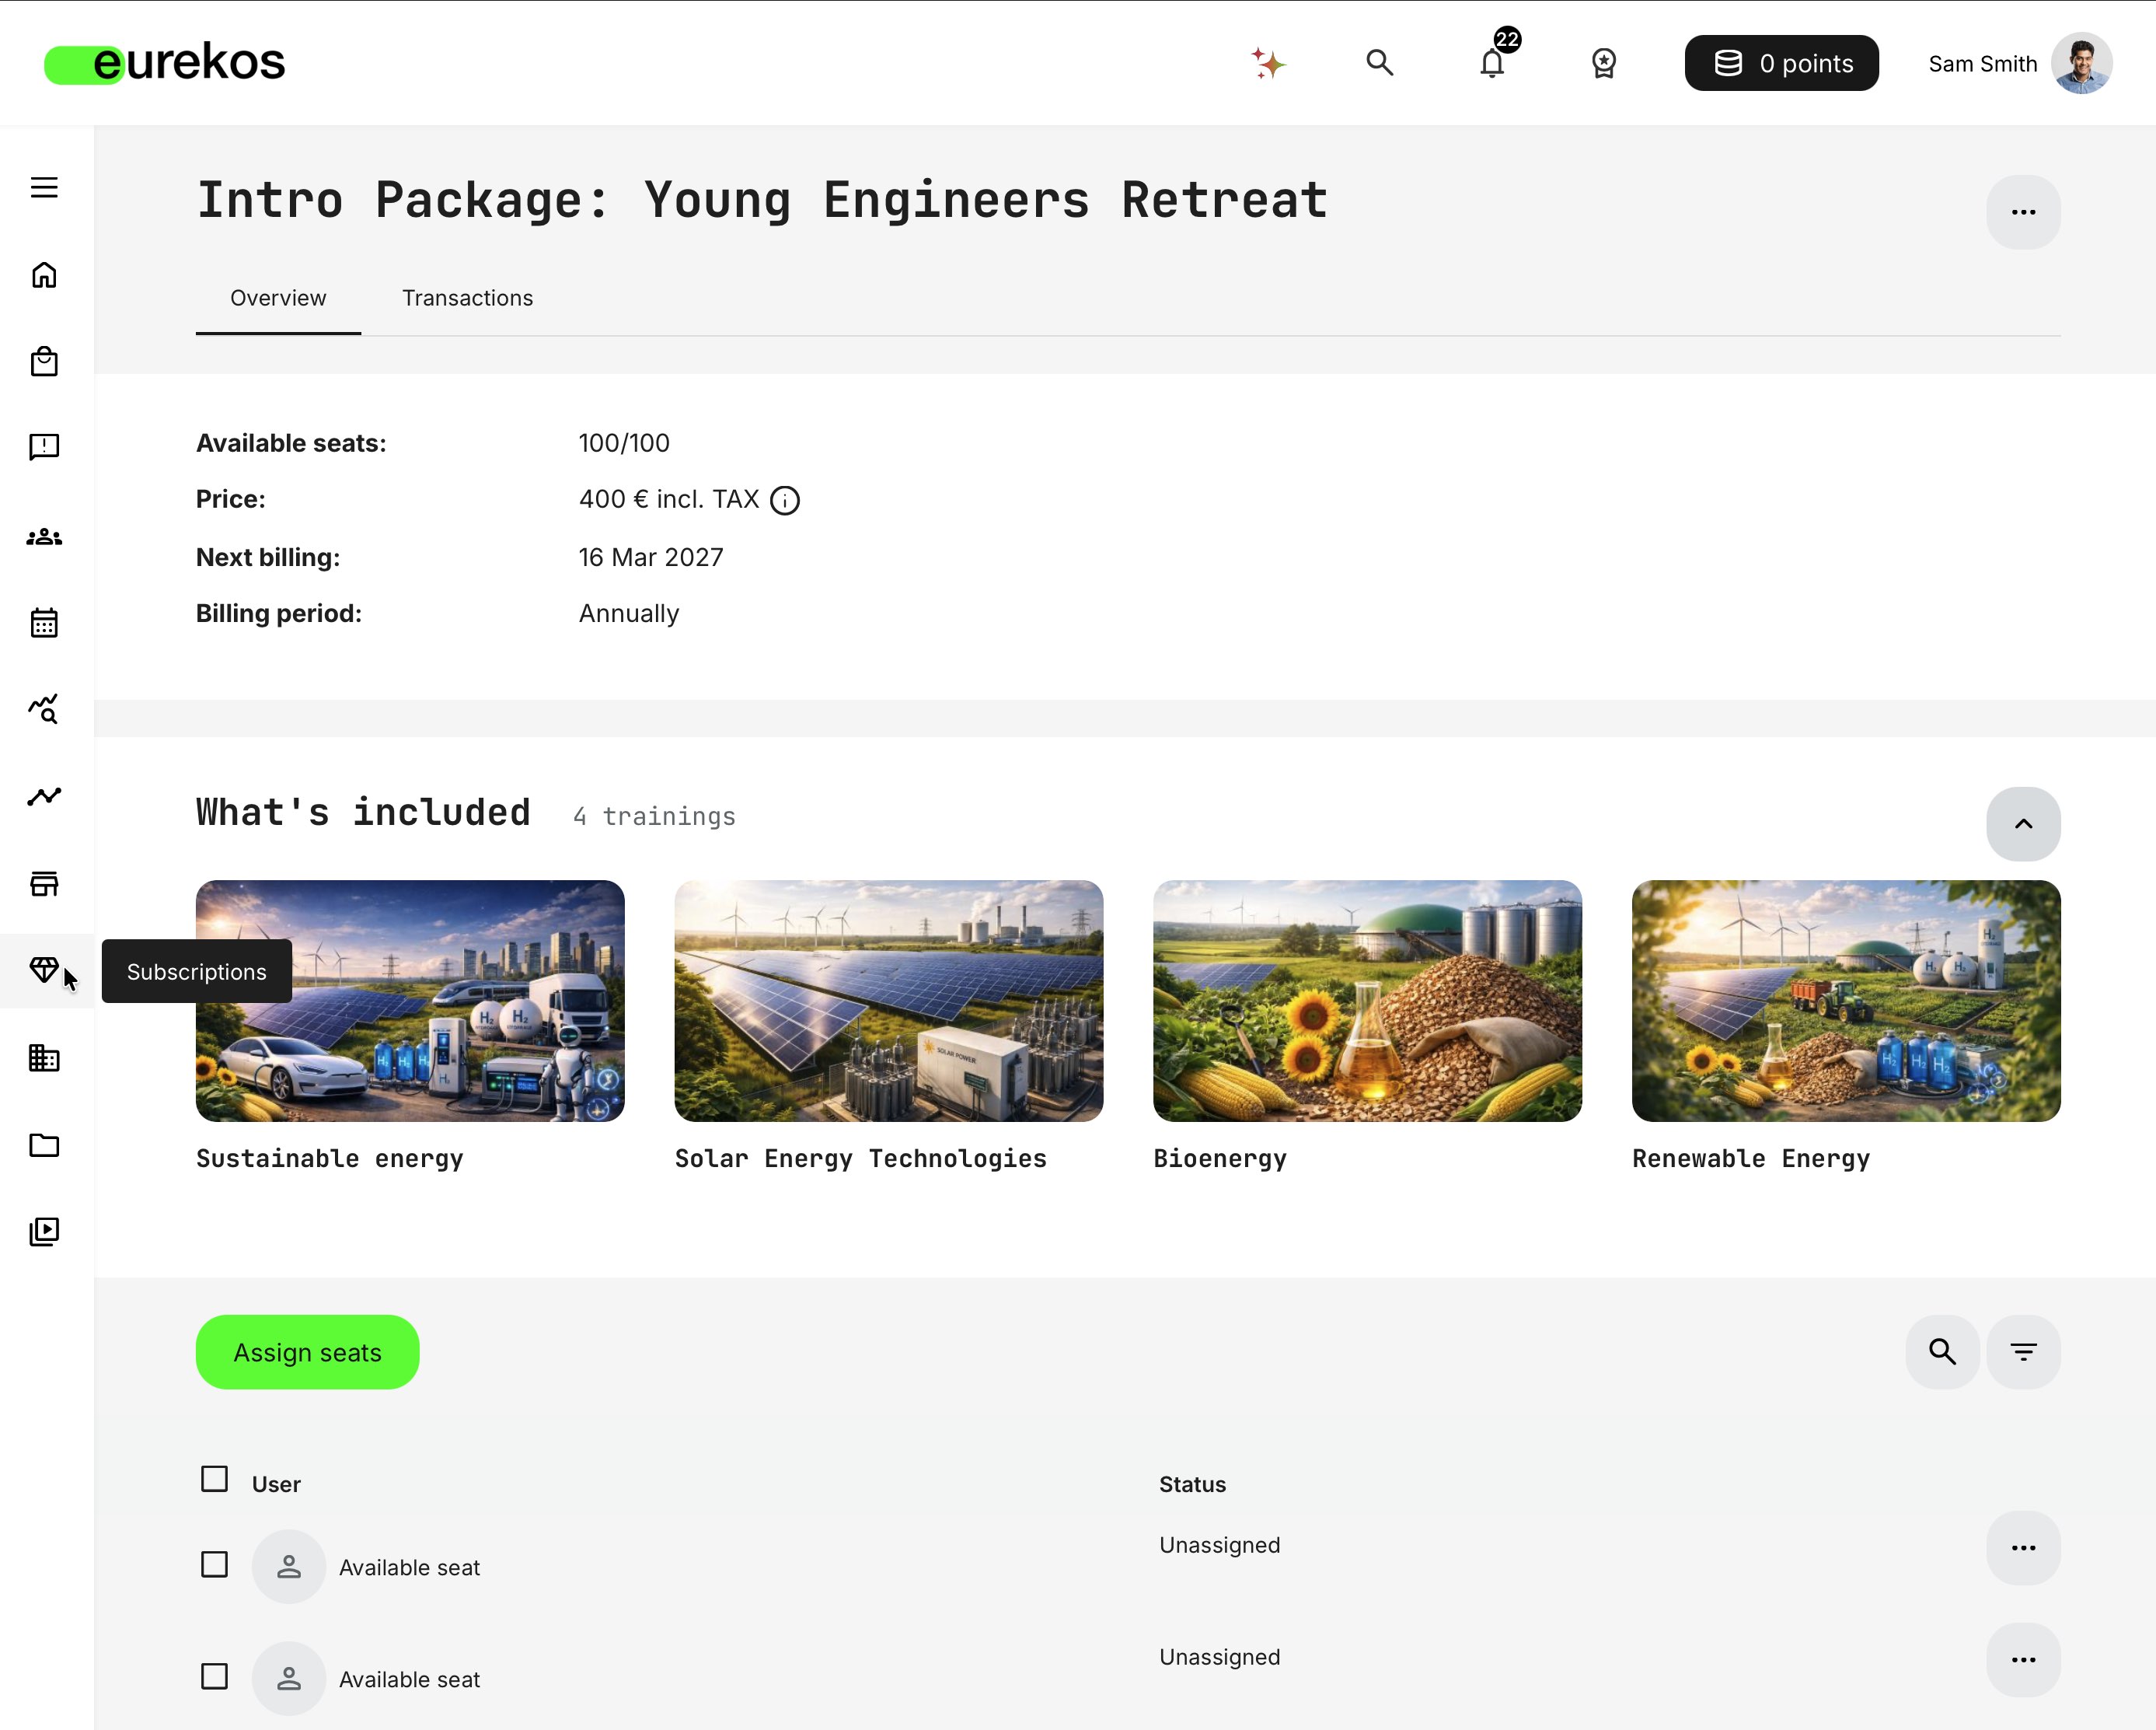Open the shopping bag catalog icon
Screen dimensions: 2156x1730
pos(44,362)
